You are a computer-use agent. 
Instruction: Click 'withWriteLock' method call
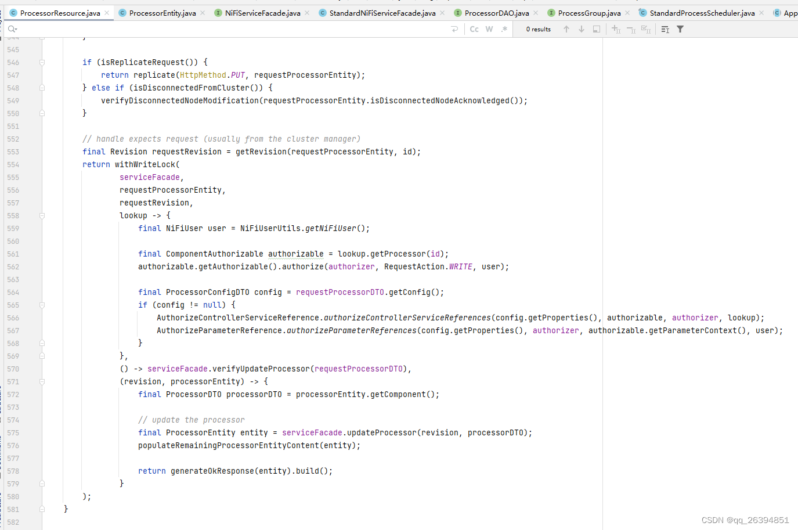145,164
